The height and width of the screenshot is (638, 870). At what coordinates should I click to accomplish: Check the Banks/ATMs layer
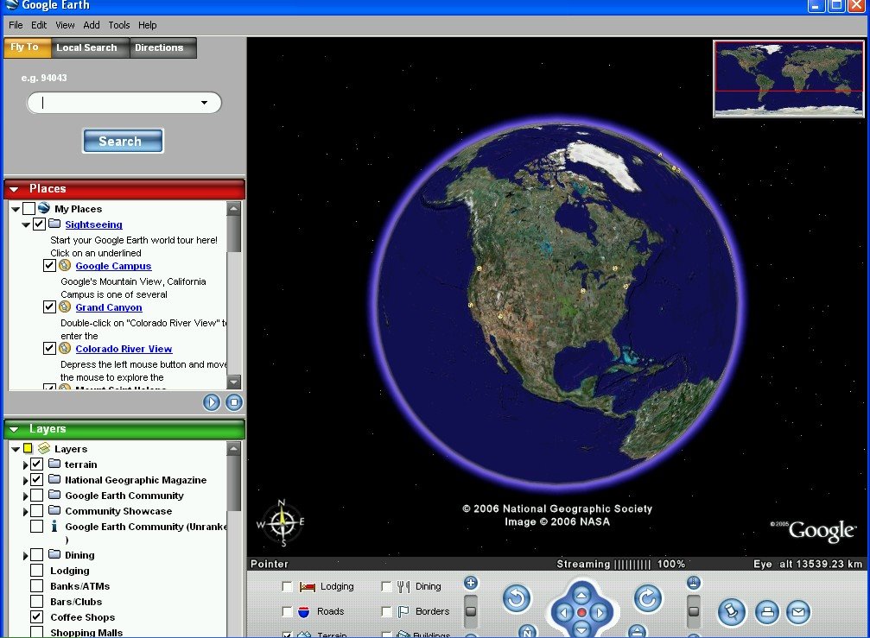(x=36, y=585)
